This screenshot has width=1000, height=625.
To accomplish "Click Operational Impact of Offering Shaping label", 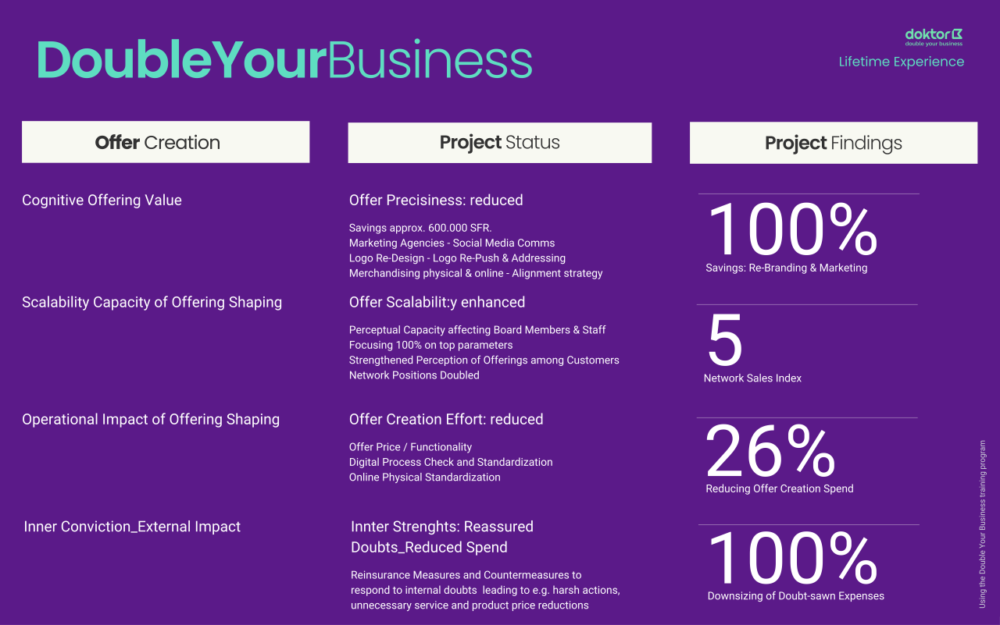I will coord(151,420).
